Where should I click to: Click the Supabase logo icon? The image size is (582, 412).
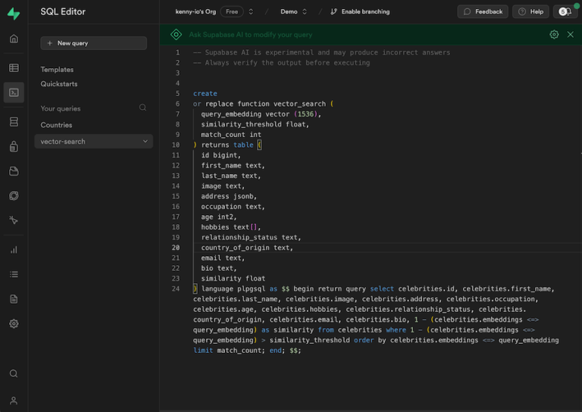14,14
